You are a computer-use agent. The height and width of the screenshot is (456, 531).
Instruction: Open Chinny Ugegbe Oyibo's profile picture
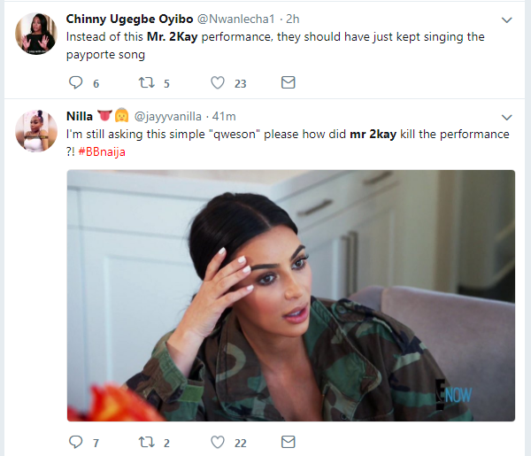[x=35, y=34]
